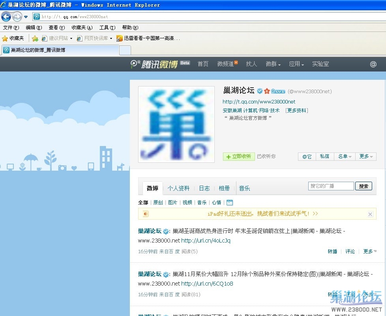Expand the profile 更多 dropdown
Viewport: 386px width, 316px height.
click(366, 156)
